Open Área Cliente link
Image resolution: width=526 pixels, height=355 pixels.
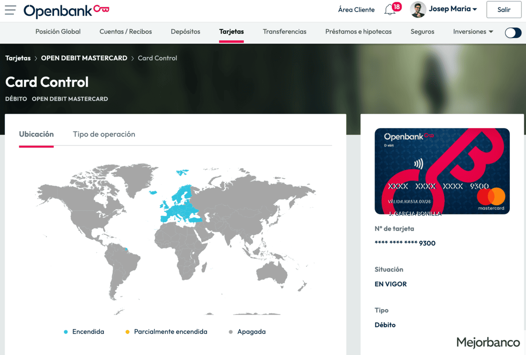click(x=356, y=10)
